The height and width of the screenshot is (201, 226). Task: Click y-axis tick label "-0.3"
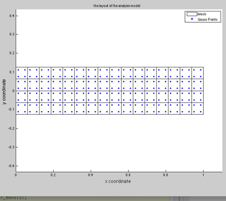pos(11,147)
